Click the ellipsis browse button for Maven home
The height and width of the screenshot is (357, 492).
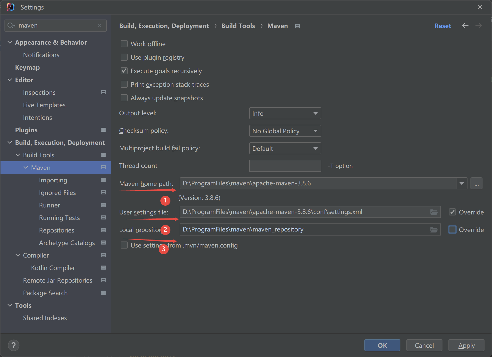click(x=476, y=184)
